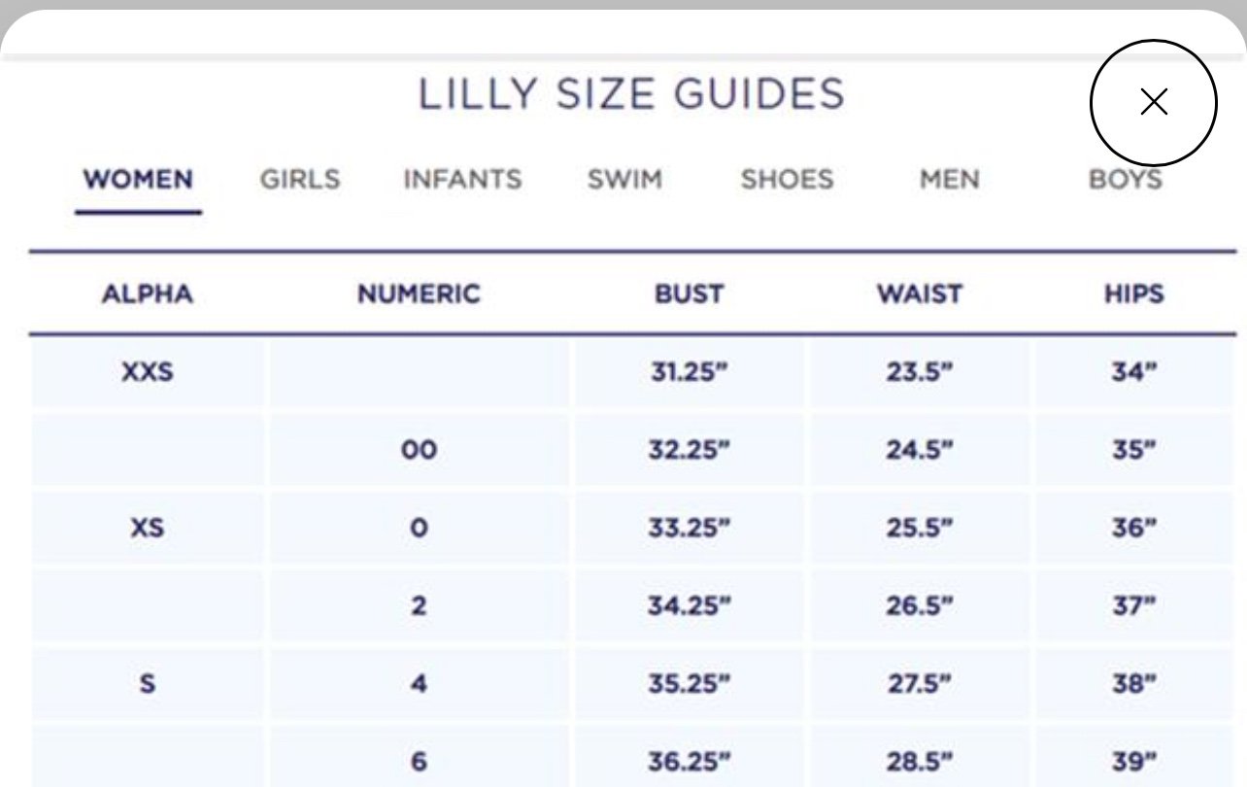
Task: Click the 35.25" bust measurement cell
Action: tap(689, 683)
